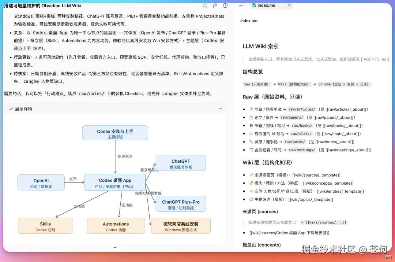Click the 来源页 (sources) heading

pyautogui.click(x=260, y=211)
